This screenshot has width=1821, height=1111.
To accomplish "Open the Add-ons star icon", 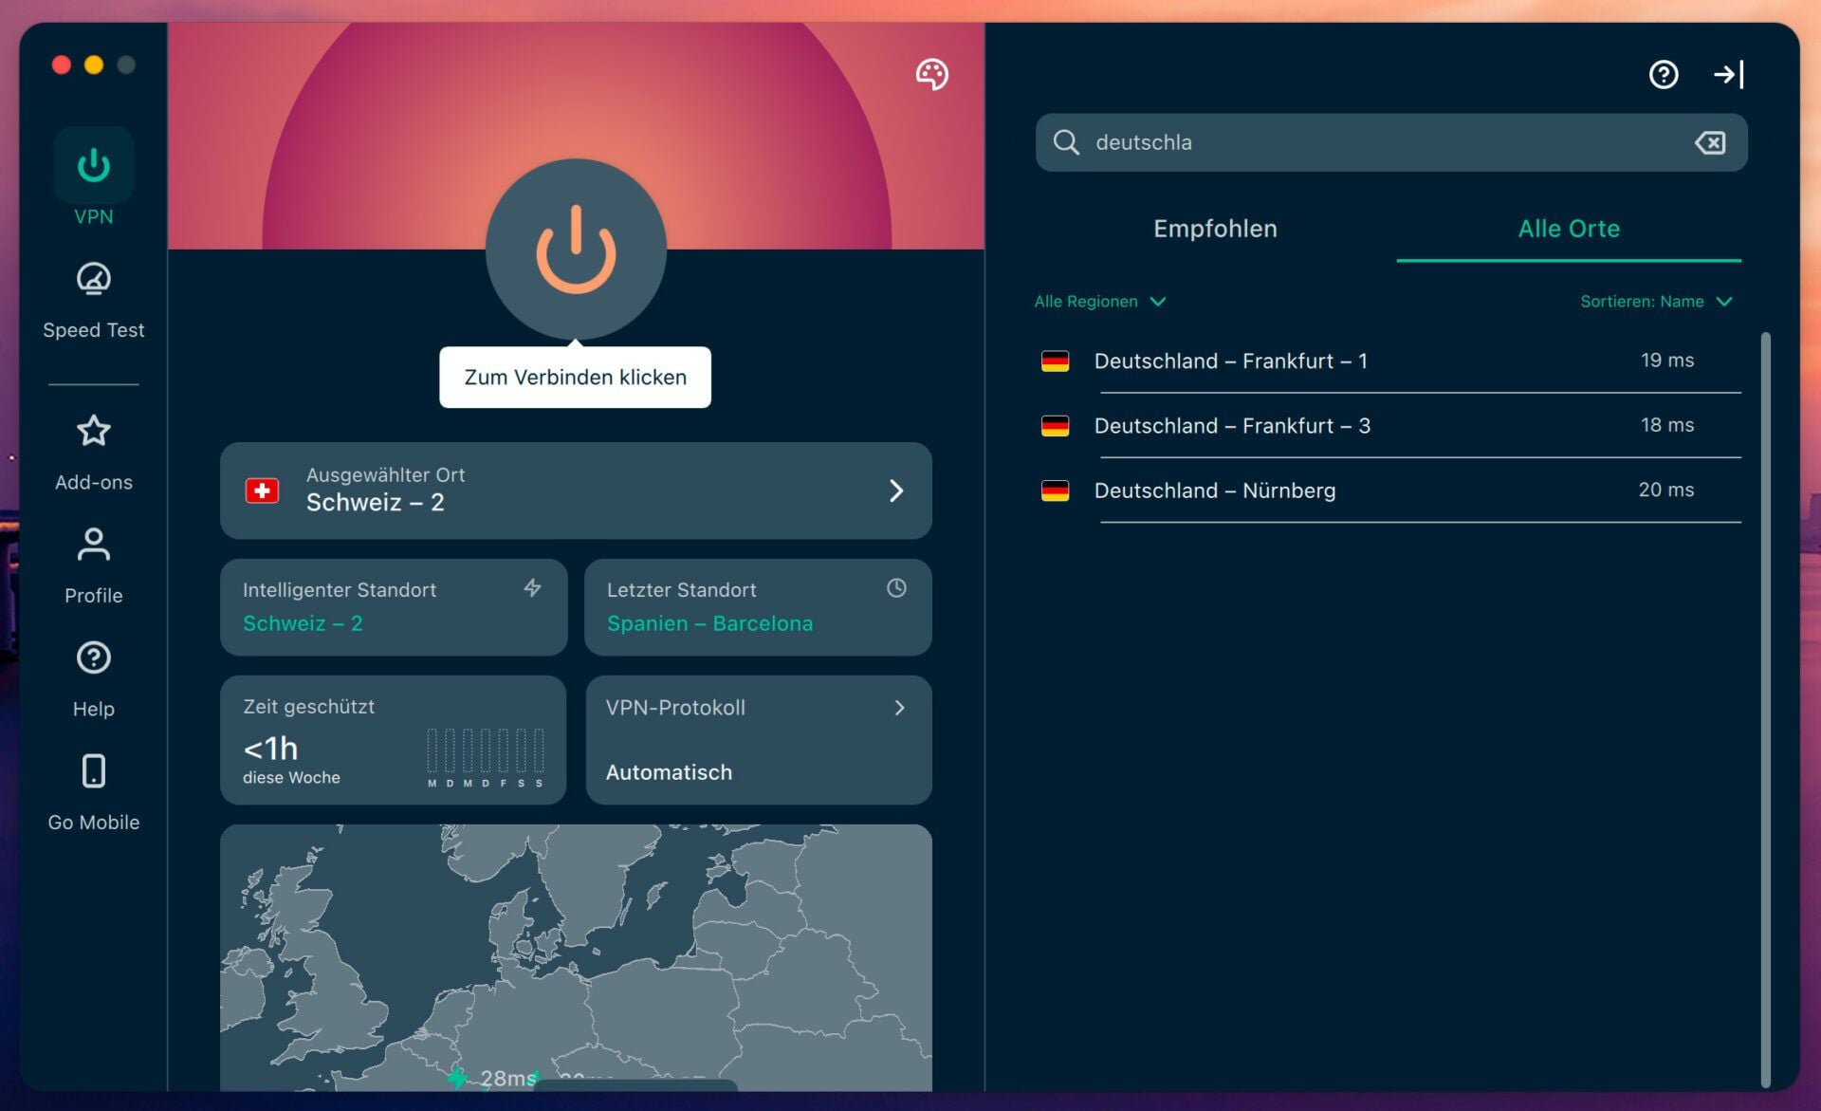I will pos(93,432).
